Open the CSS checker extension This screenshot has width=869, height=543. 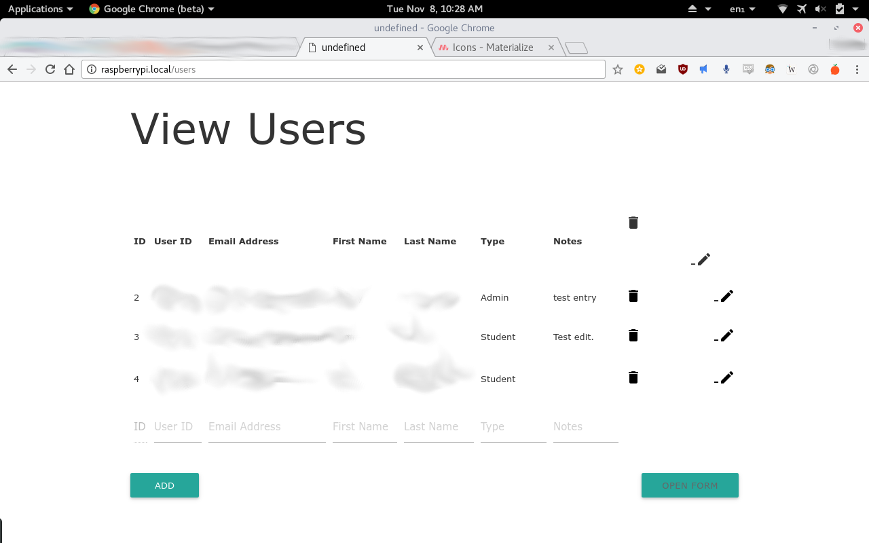(748, 69)
